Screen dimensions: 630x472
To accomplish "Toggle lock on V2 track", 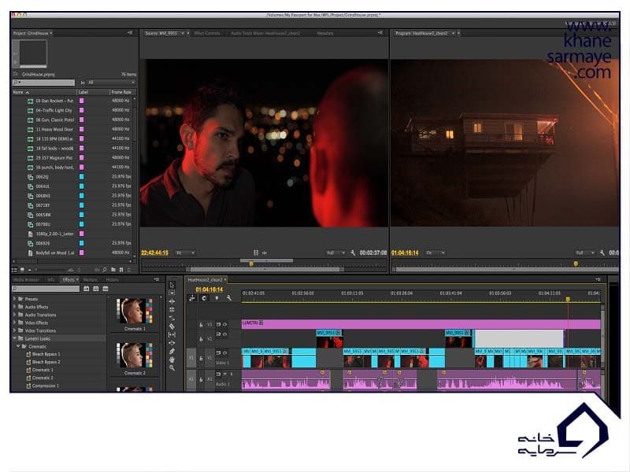I will (x=201, y=339).
